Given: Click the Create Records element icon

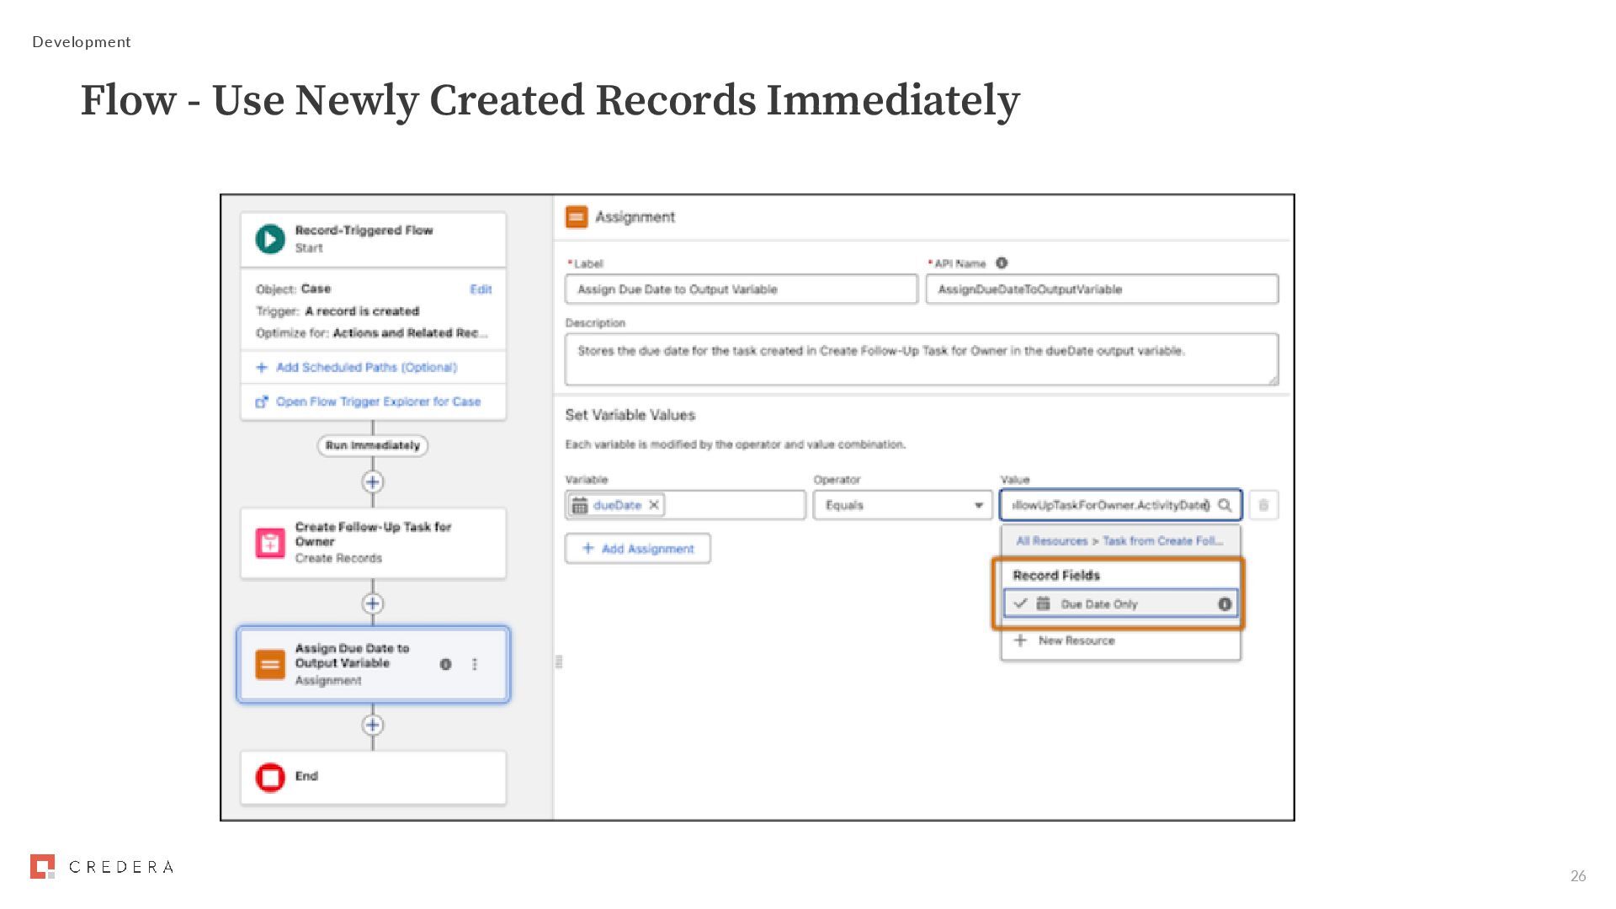Looking at the screenshot, I should [x=270, y=543].
